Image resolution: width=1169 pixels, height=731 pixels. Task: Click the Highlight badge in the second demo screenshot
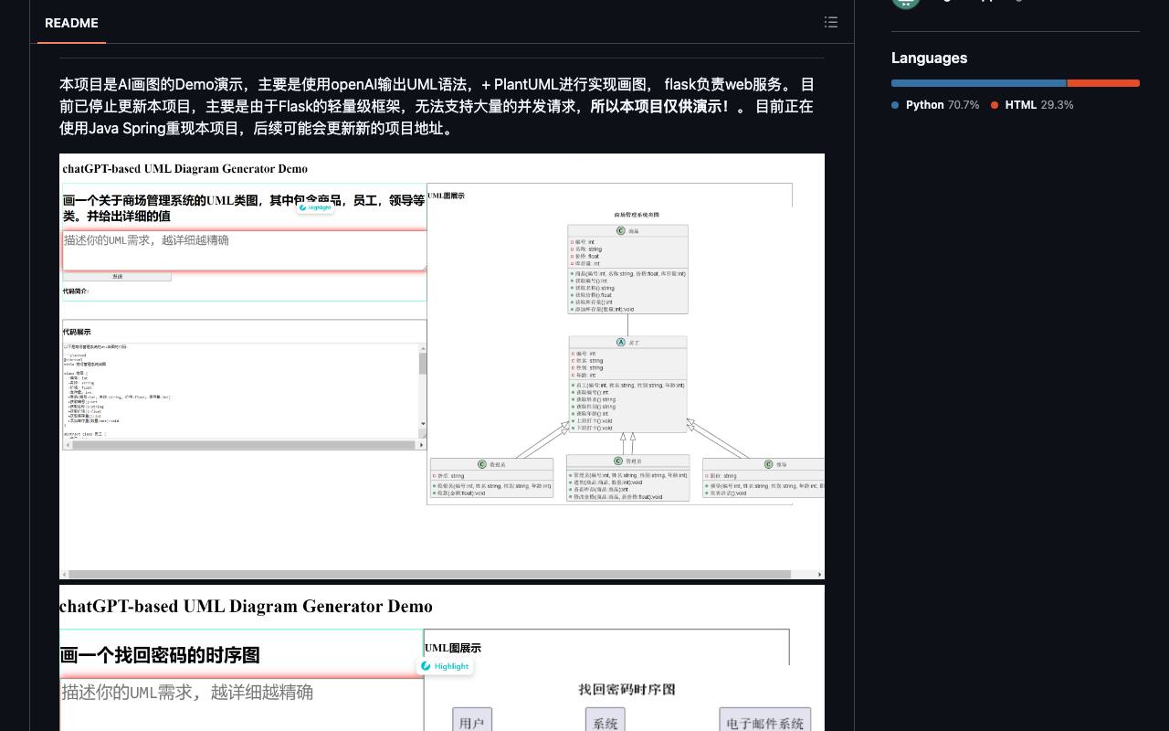(x=446, y=666)
